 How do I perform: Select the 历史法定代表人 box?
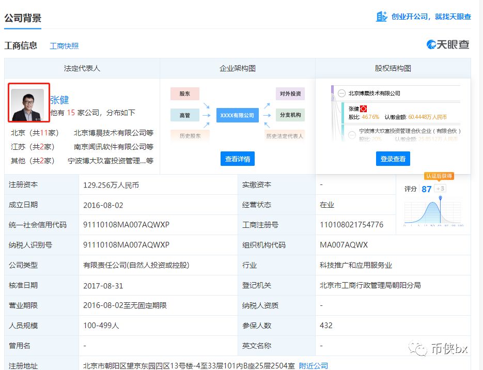285,136
